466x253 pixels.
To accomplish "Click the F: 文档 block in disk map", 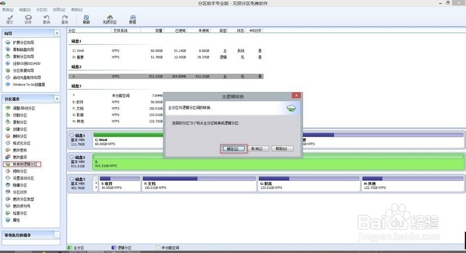I will [199, 184].
